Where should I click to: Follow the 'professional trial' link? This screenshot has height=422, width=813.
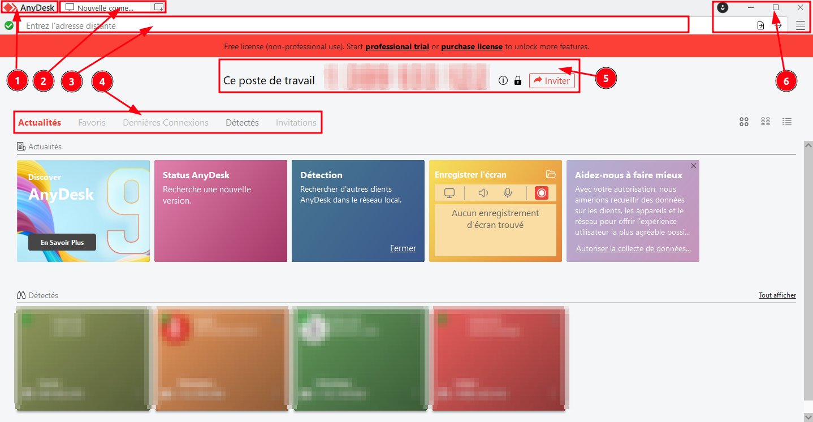[x=397, y=46]
